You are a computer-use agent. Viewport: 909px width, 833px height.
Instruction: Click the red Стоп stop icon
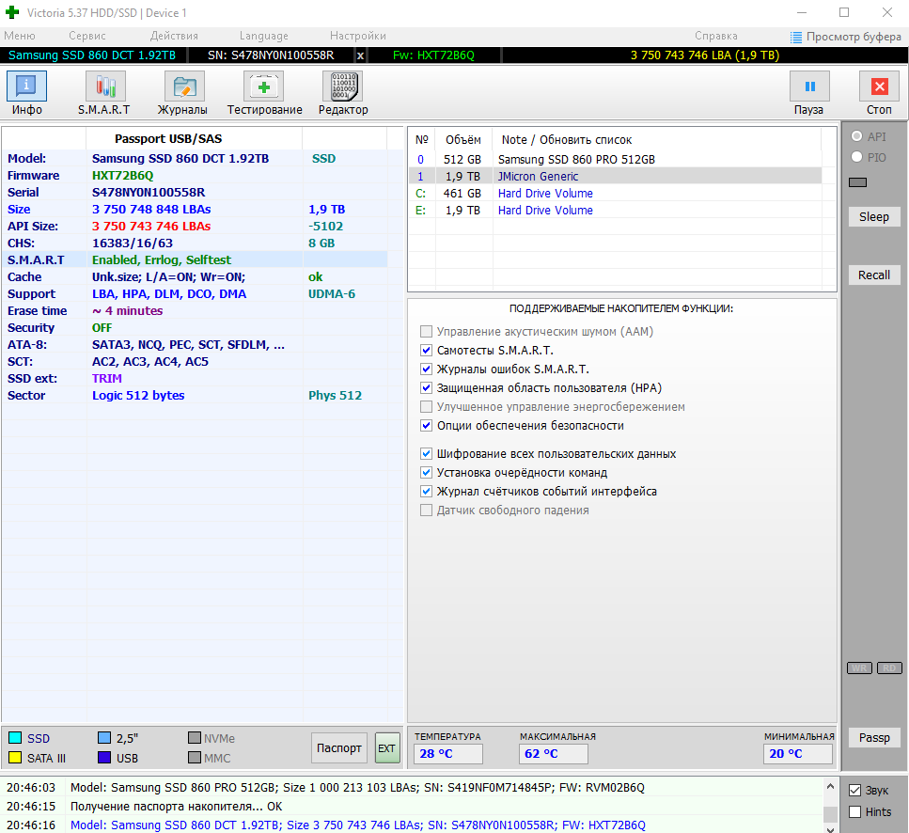(880, 86)
